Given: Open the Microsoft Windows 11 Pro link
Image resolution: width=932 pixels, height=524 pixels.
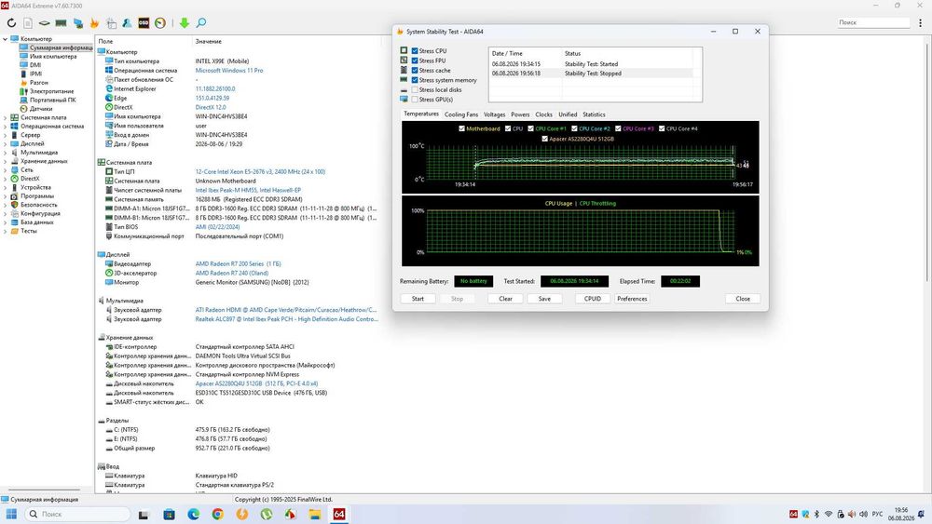Looking at the screenshot, I should click(229, 70).
